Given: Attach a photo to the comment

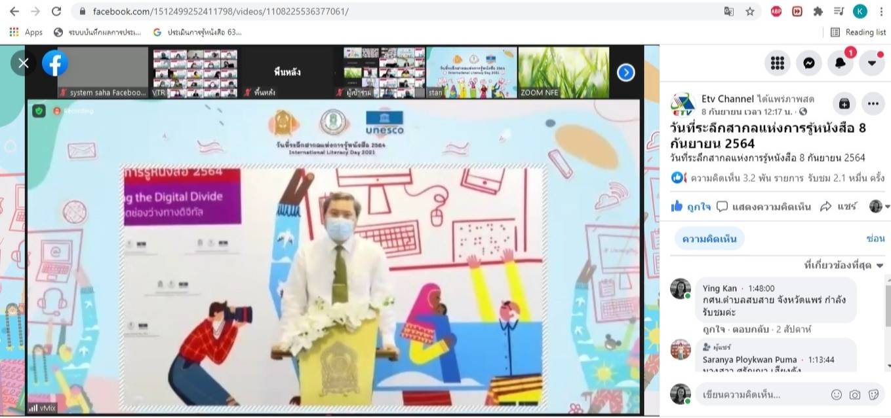Looking at the screenshot, I should click(855, 394).
